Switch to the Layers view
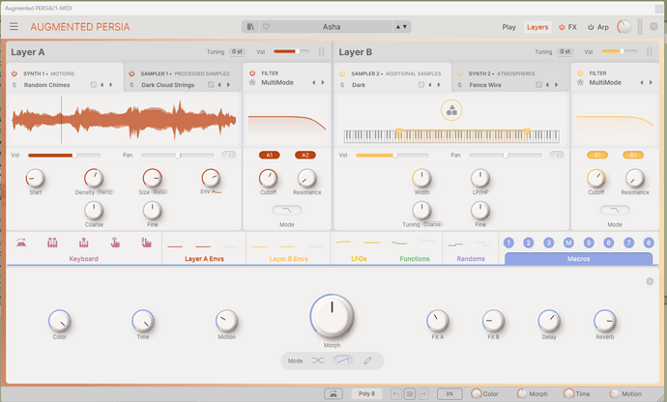Viewport: 667px width, 402px height. [x=537, y=27]
